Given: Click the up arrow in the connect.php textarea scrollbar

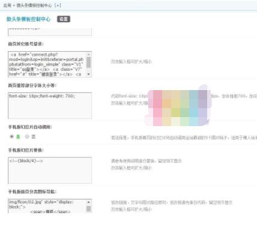Looking at the screenshot, I should point(88,55).
